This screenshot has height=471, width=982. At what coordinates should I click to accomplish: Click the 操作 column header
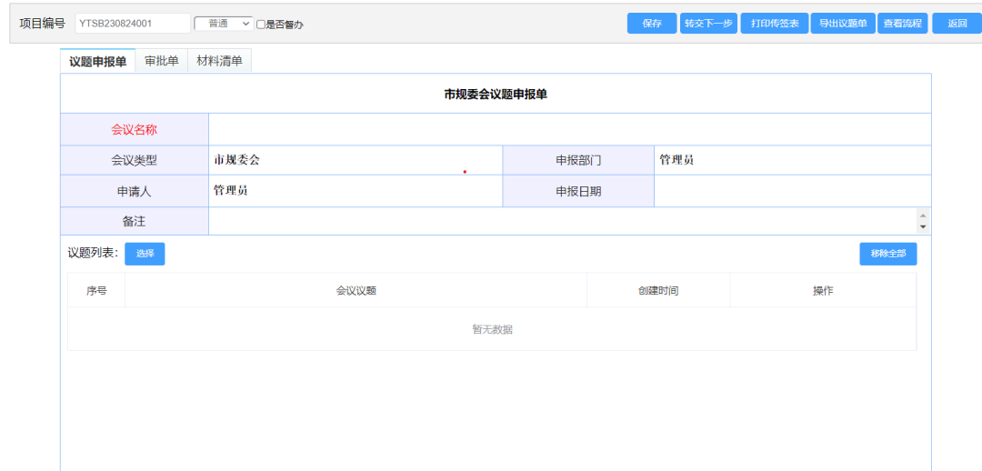(x=823, y=291)
